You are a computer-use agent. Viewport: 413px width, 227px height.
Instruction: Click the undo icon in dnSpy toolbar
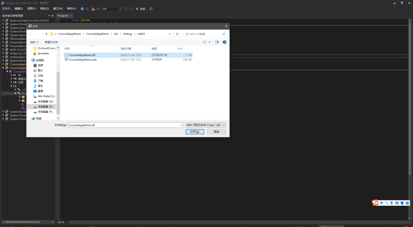tap(126, 9)
